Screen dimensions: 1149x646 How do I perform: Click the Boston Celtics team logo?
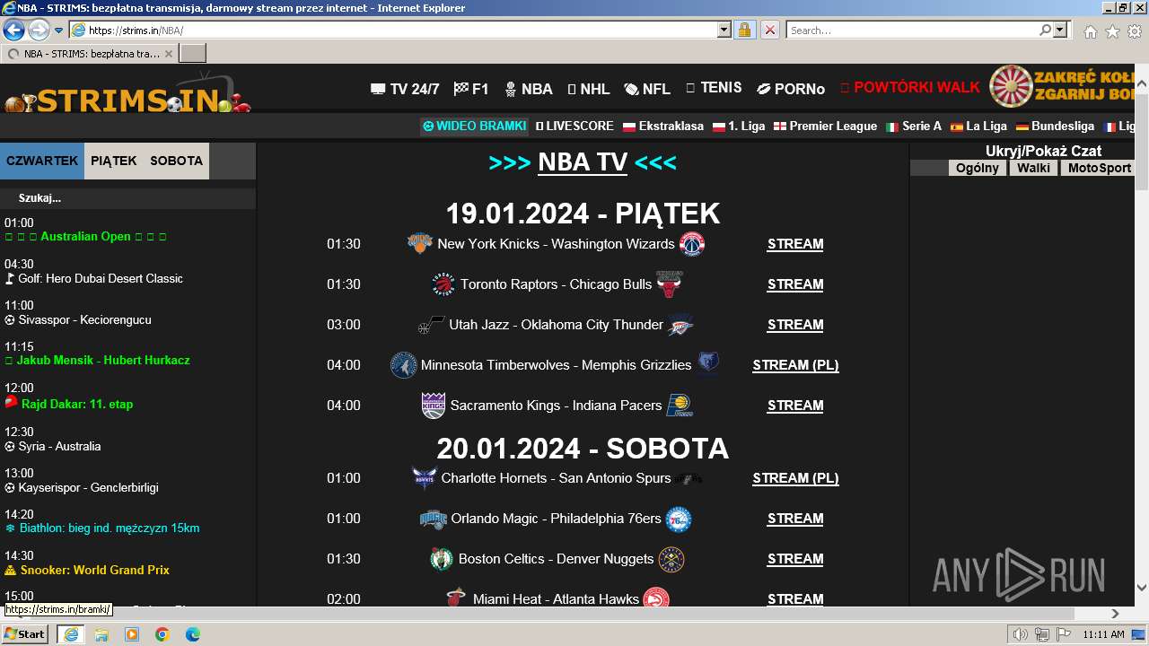(x=442, y=559)
